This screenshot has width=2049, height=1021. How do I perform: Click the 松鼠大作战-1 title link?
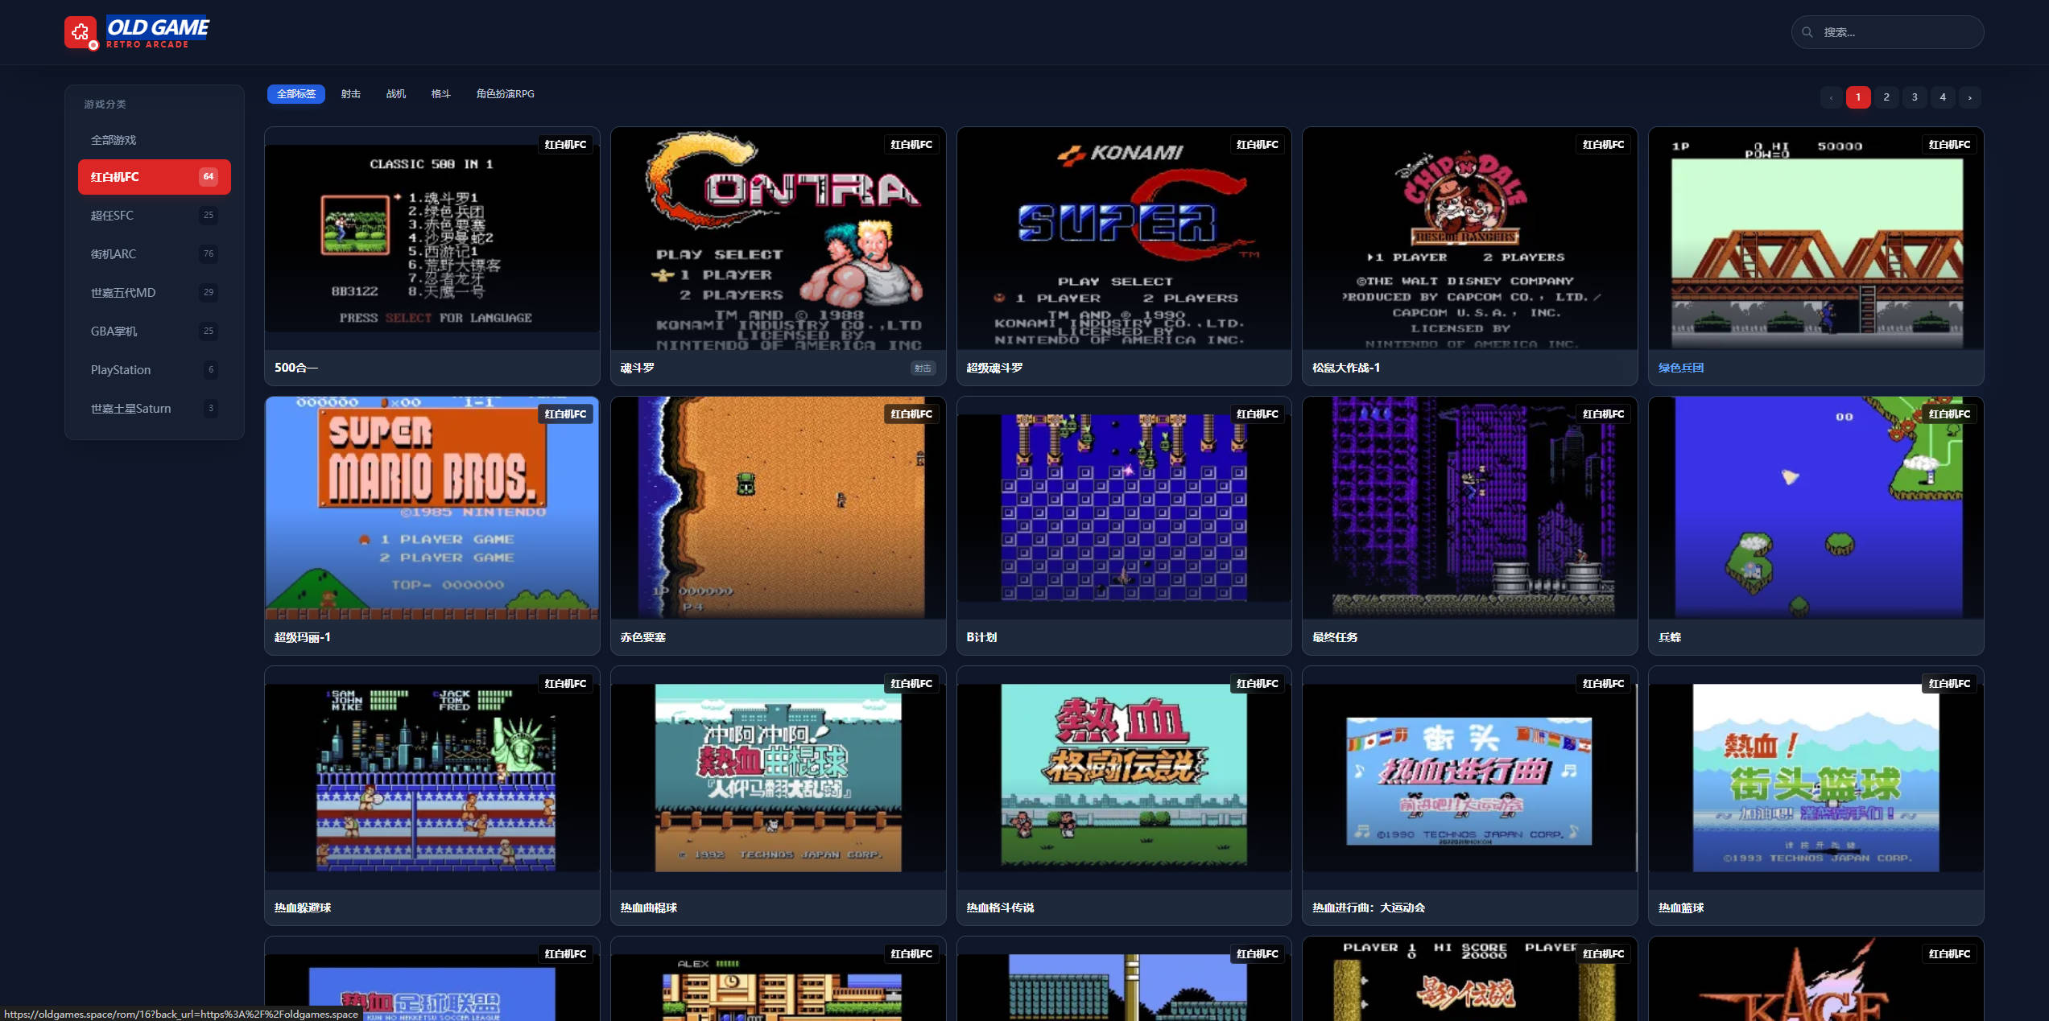coord(1346,368)
